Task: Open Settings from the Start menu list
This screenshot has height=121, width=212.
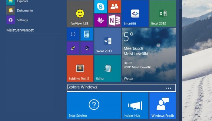Action: tap(22, 20)
